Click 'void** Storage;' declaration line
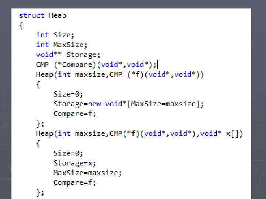 (68, 55)
